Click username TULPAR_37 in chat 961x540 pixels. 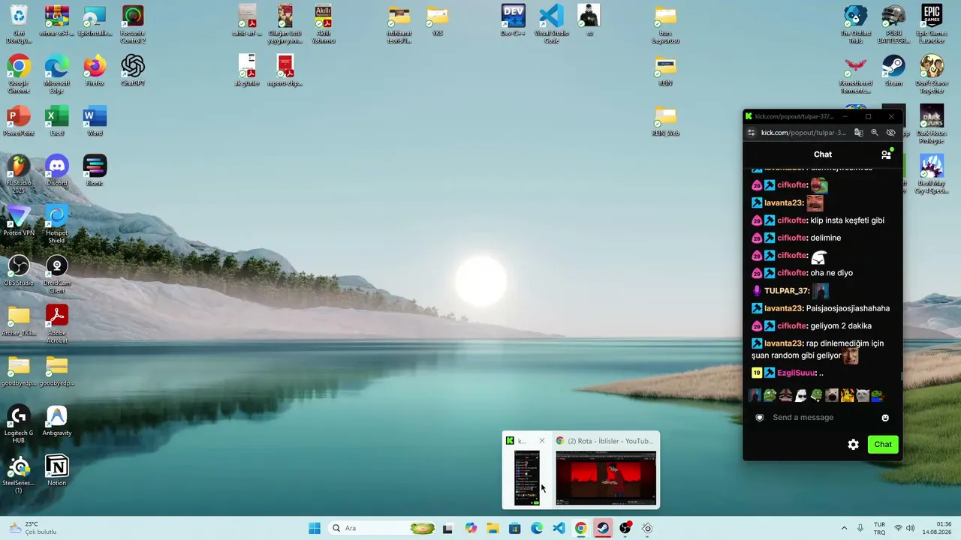[x=787, y=291]
